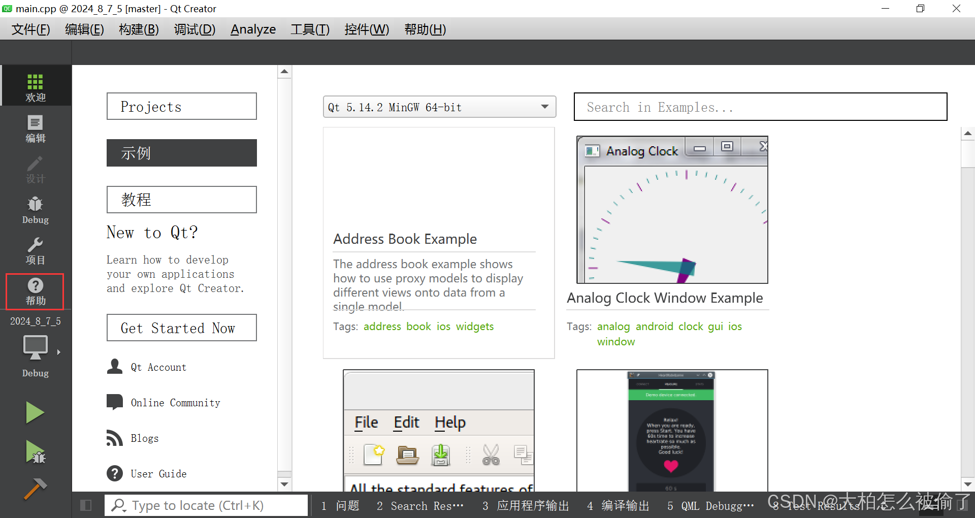This screenshot has height=518, width=975.
Task: Open the Analyze menu
Action: pos(253,29)
